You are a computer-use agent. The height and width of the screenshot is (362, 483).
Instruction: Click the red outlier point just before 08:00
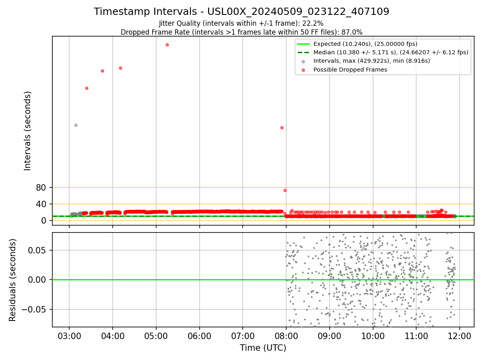click(x=282, y=128)
